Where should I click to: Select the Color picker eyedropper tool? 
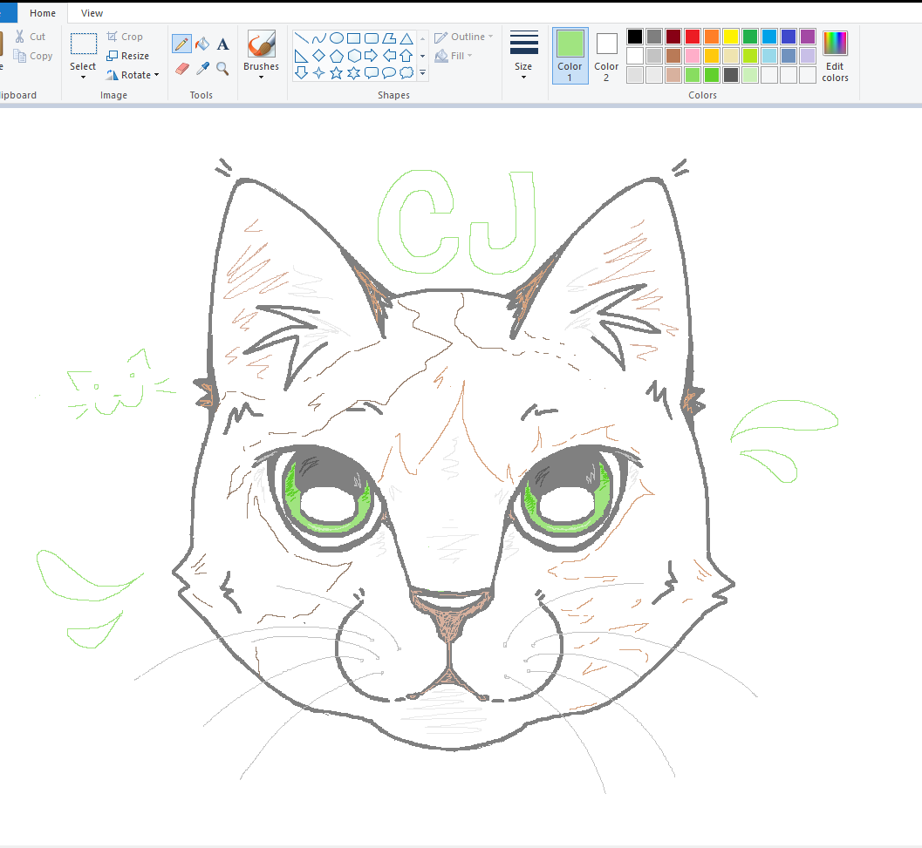tap(202, 69)
